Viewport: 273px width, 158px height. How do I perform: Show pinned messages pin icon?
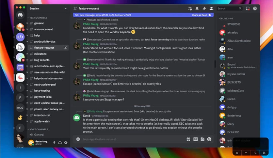204,8
